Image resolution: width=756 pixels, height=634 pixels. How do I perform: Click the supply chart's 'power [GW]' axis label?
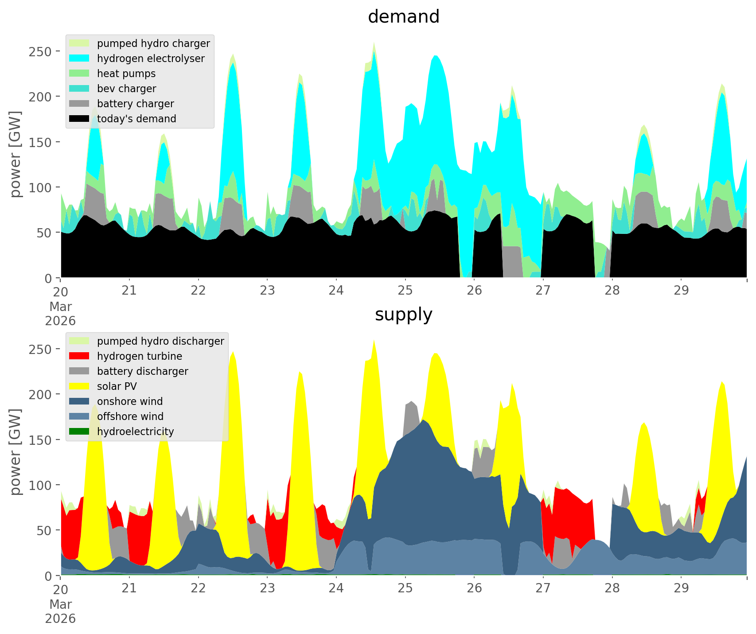(16, 452)
